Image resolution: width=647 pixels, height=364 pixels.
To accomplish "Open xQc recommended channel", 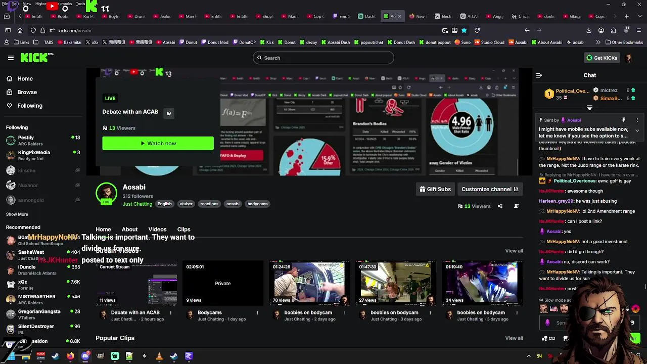I will point(43,285).
